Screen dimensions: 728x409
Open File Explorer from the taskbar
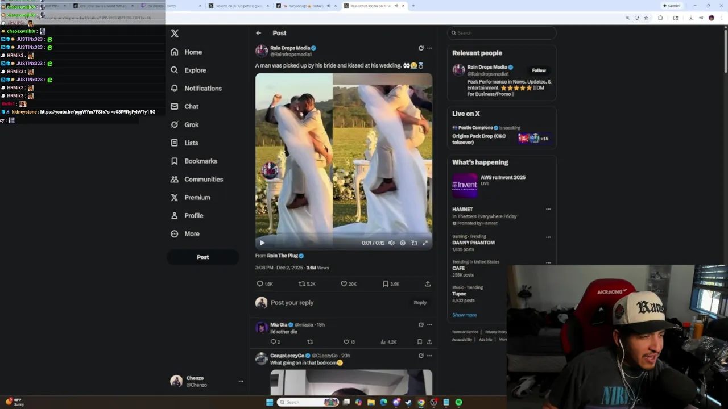point(371,402)
